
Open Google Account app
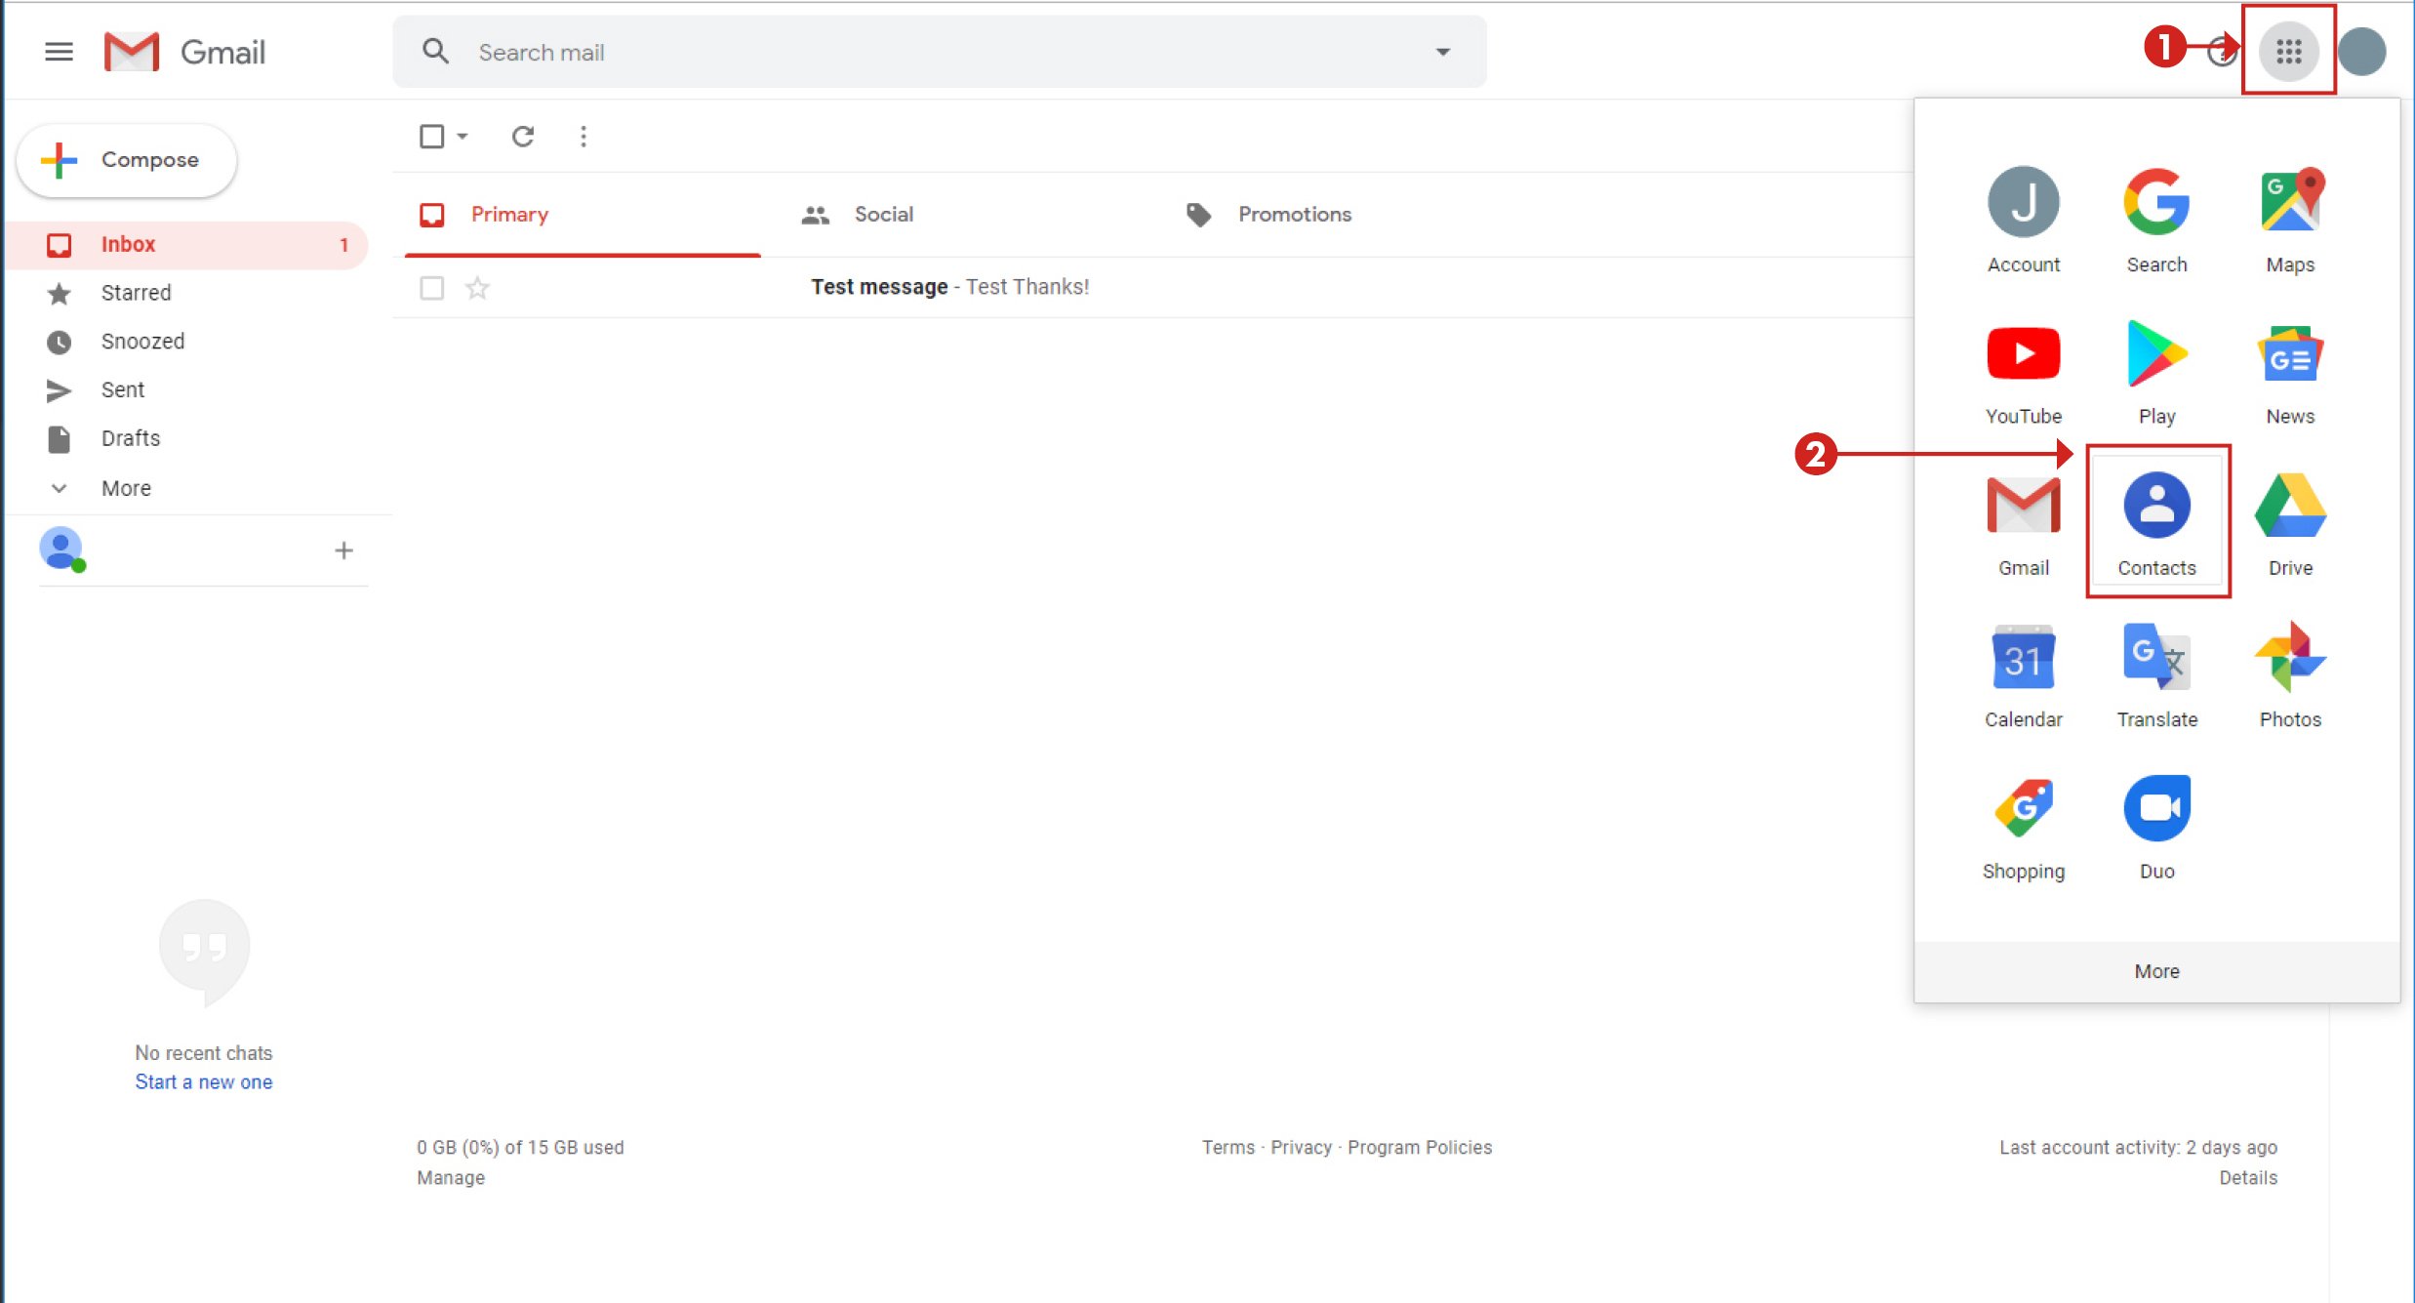click(x=2024, y=221)
